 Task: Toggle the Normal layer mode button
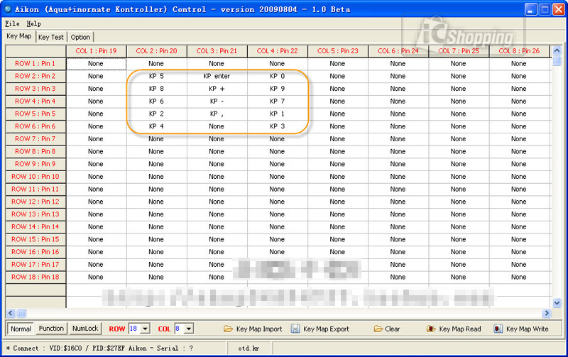(x=21, y=329)
